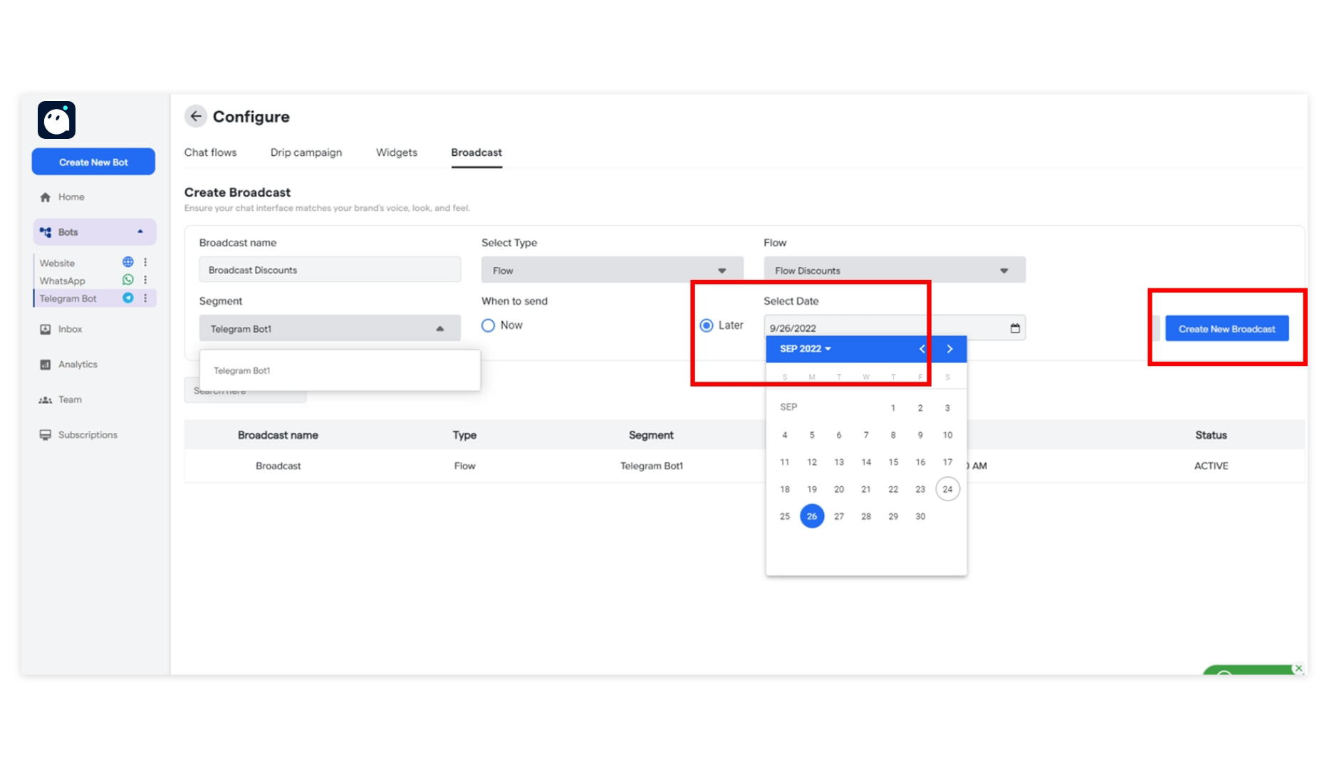The image size is (1329, 769).
Task: Select the Now radio button
Action: click(488, 325)
